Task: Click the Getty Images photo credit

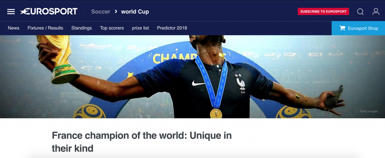Action: pos(369,111)
